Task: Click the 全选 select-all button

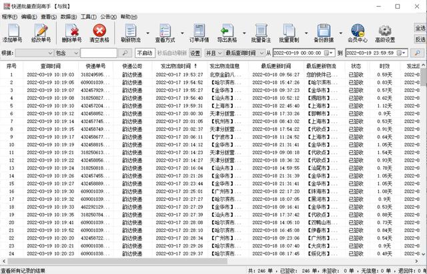Action: [x=420, y=28]
